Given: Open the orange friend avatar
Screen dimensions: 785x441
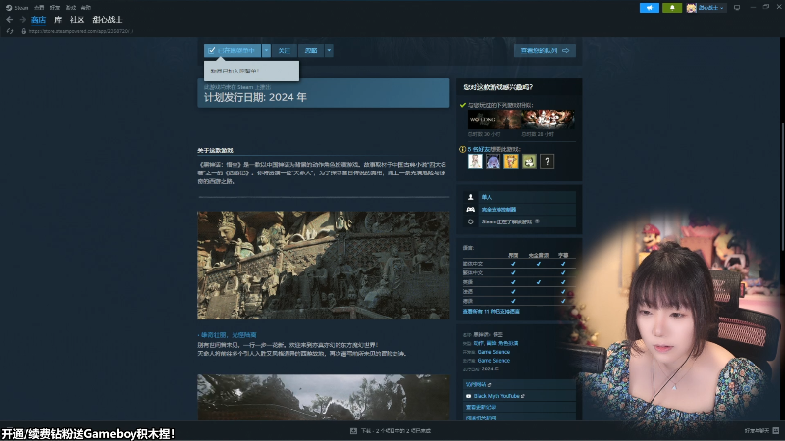Looking at the screenshot, I should [x=511, y=161].
